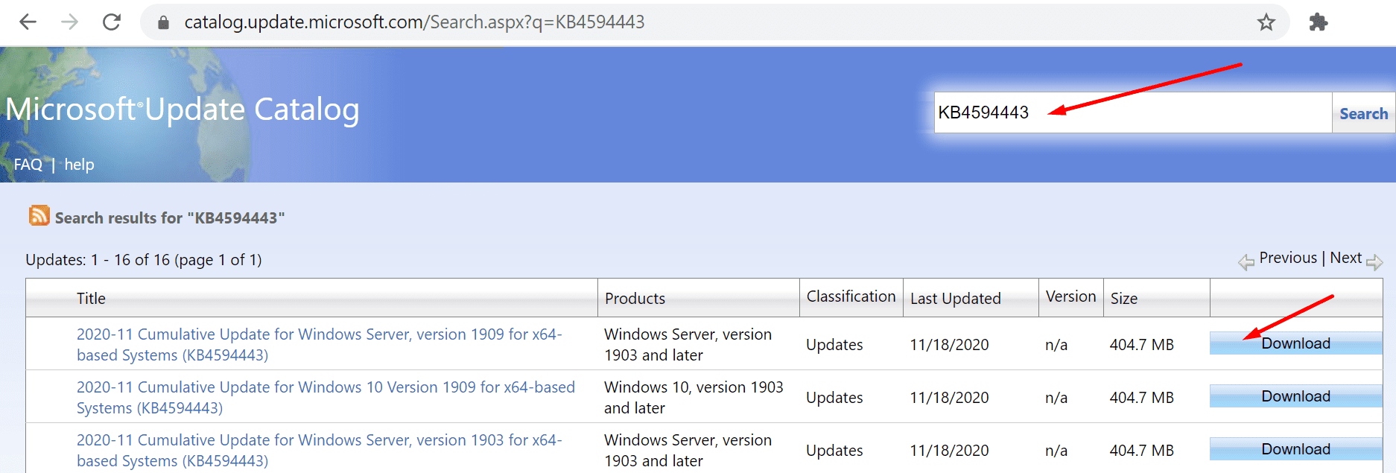
Task: Bookmark this page with the star icon
Action: tap(1266, 22)
